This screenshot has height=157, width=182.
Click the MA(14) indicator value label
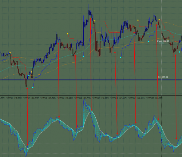100,98
